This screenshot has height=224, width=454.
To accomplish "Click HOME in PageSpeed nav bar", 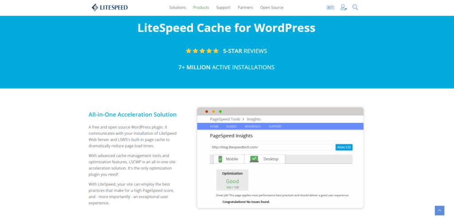I will [214, 126].
